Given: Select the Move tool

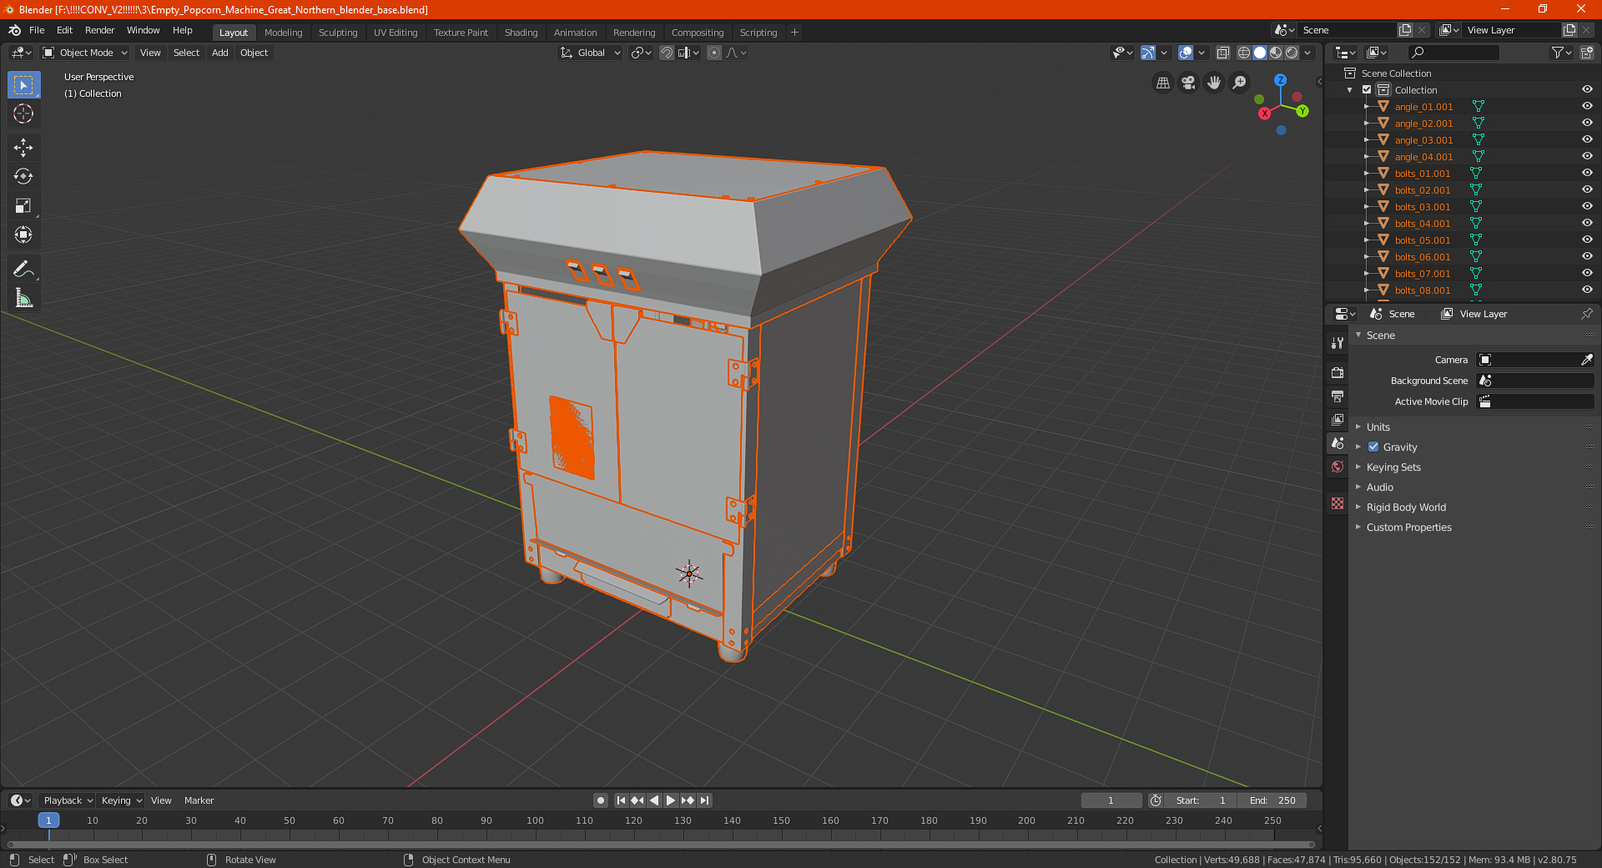Looking at the screenshot, I should coord(23,148).
